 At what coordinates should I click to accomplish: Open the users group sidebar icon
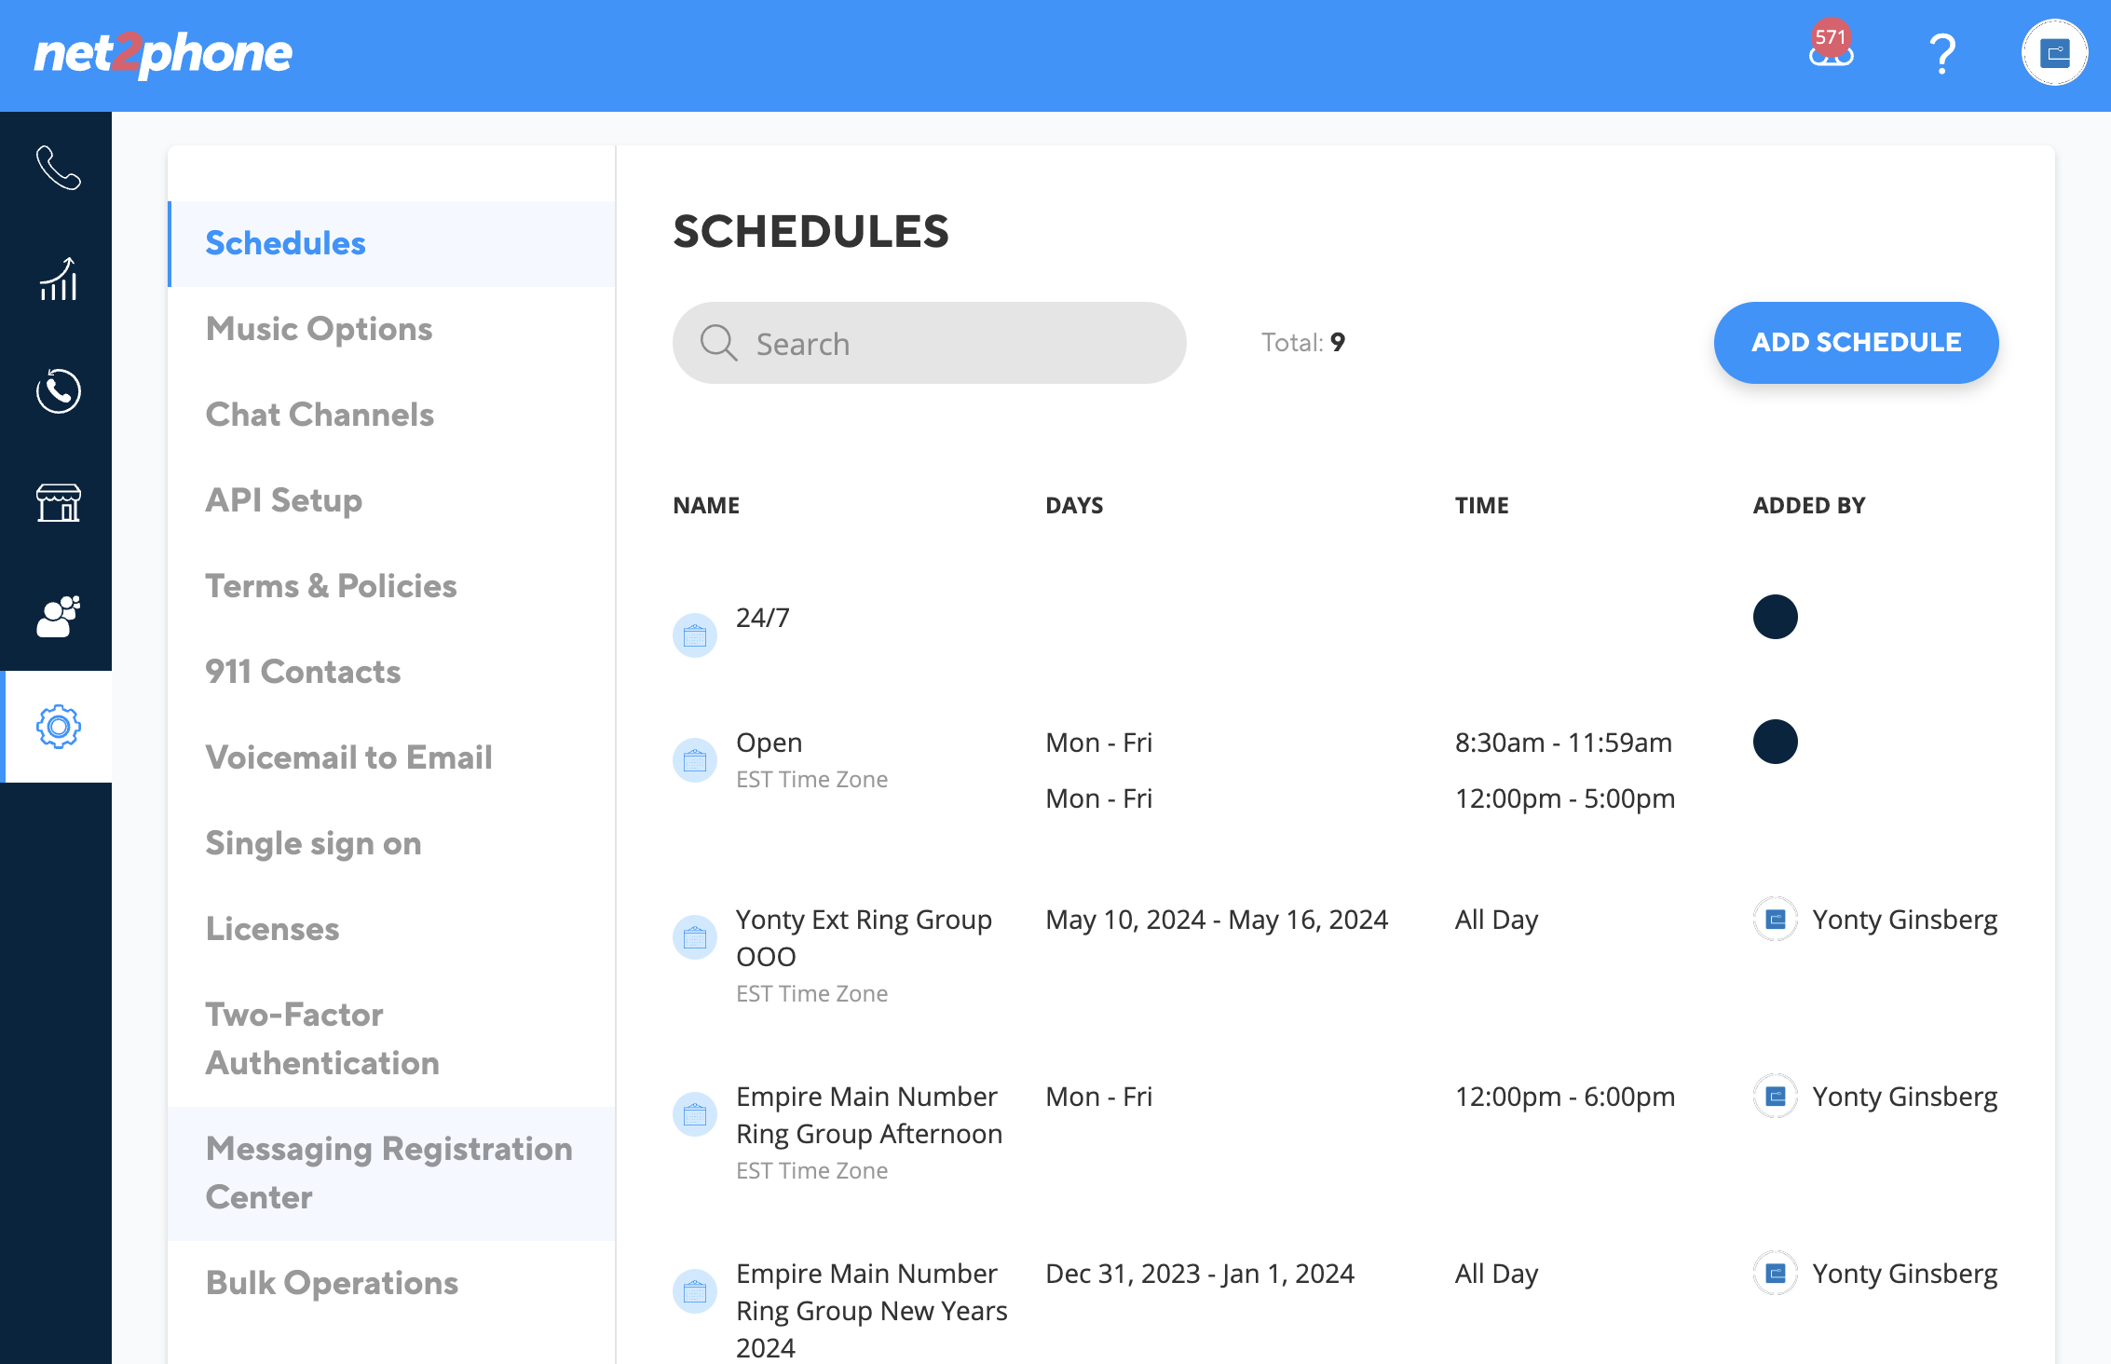(x=58, y=615)
